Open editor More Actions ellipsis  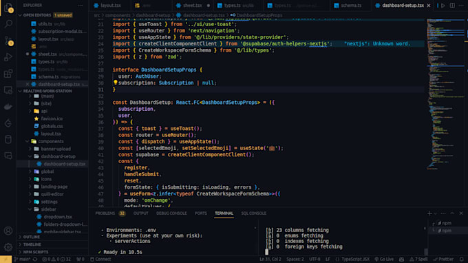pyautogui.click(x=461, y=6)
